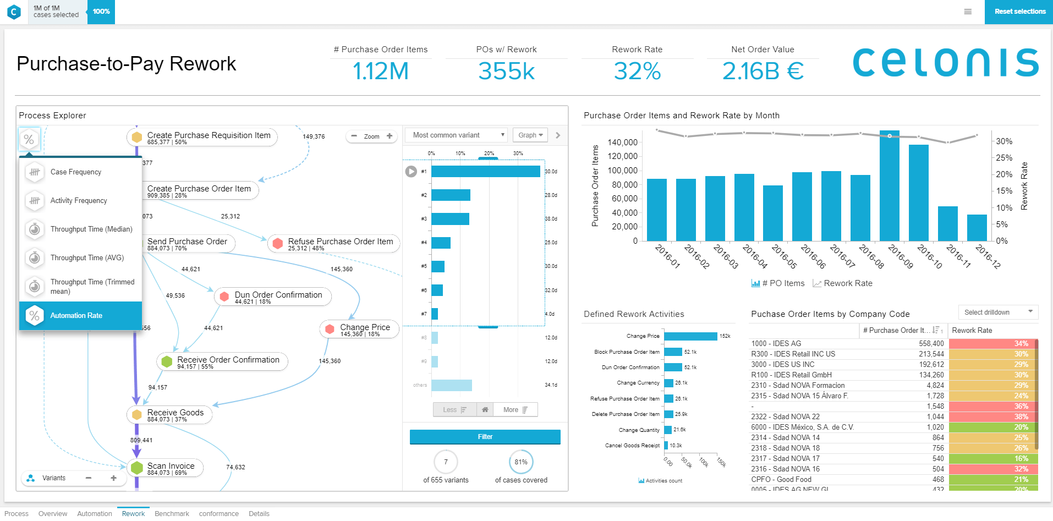Click the Change Price bar in Defined Rework Activities
Viewport: 1053px width, 521px height.
click(x=690, y=336)
